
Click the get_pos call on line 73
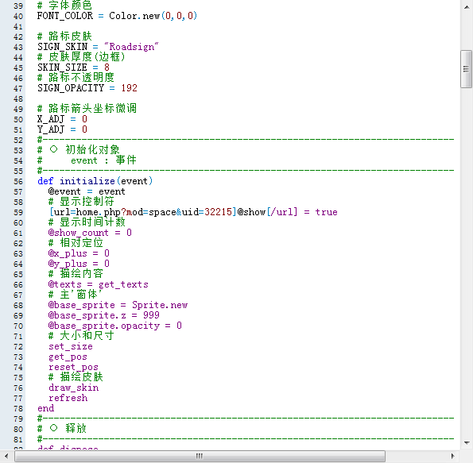(68, 357)
